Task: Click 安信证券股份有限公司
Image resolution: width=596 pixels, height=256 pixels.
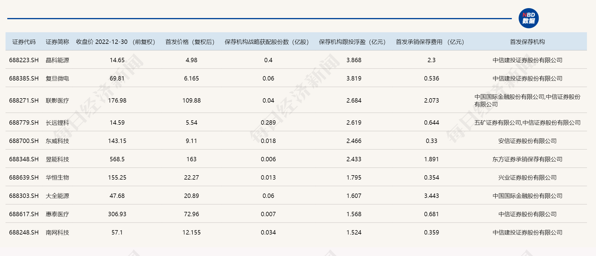Action: click(x=527, y=141)
